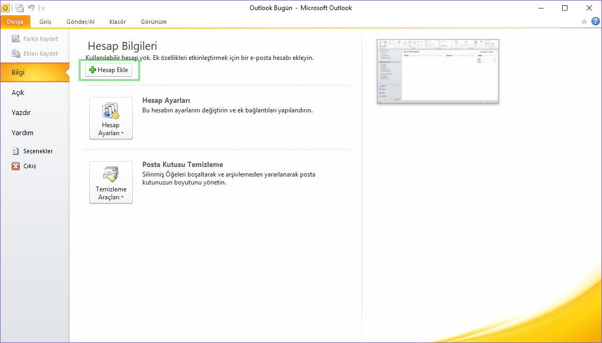Click the Undo quick access icon
The height and width of the screenshot is (343, 602).
click(31, 7)
